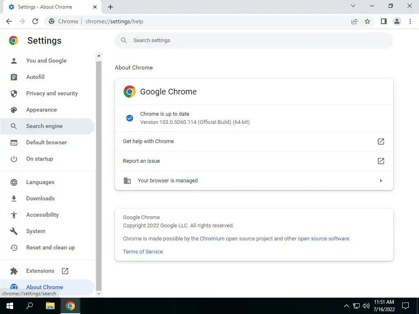Open Get help with Chrome
The height and width of the screenshot is (314, 419).
pos(254,141)
